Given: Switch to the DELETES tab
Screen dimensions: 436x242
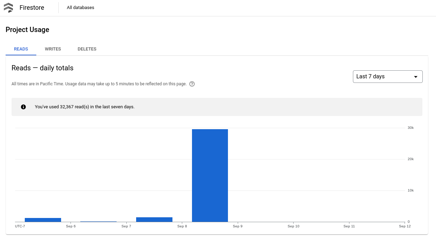Looking at the screenshot, I should point(87,49).
